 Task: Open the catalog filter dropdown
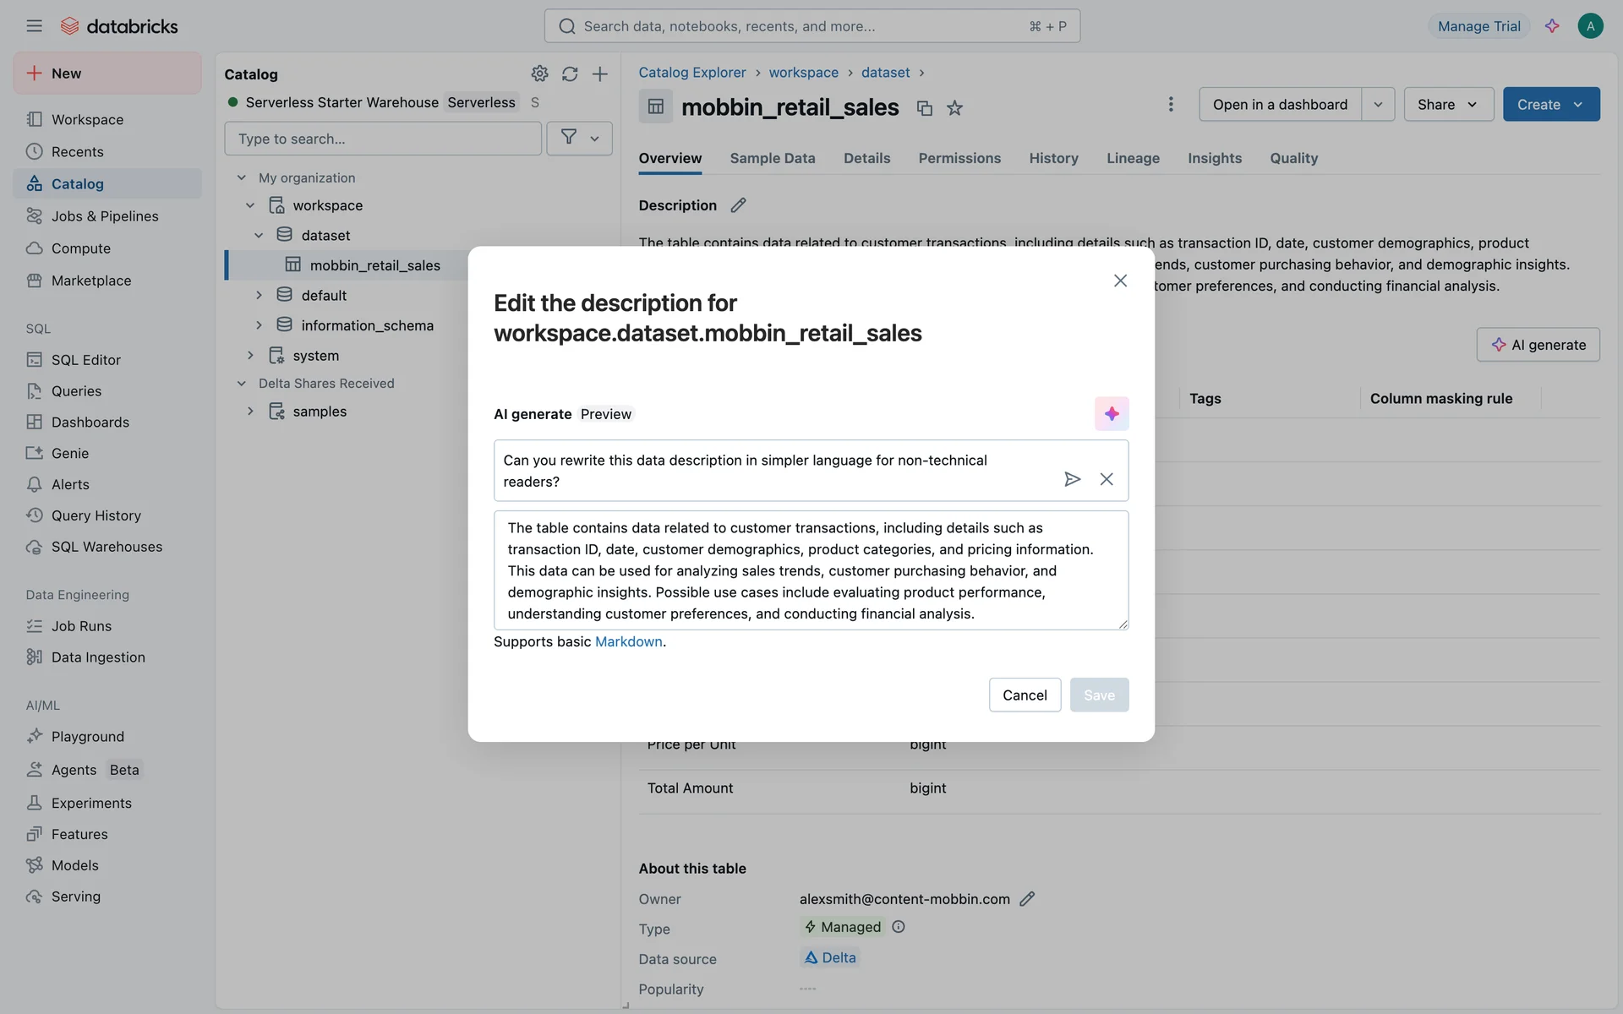(579, 138)
